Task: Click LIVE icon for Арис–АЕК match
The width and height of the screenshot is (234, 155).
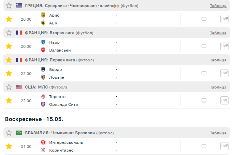Action: 224,19
